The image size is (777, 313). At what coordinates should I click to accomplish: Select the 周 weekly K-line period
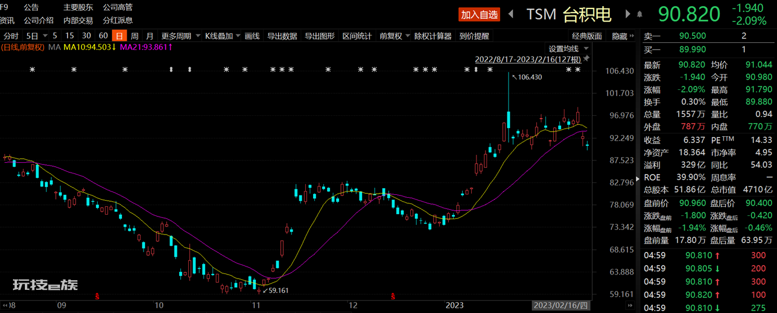click(134, 36)
